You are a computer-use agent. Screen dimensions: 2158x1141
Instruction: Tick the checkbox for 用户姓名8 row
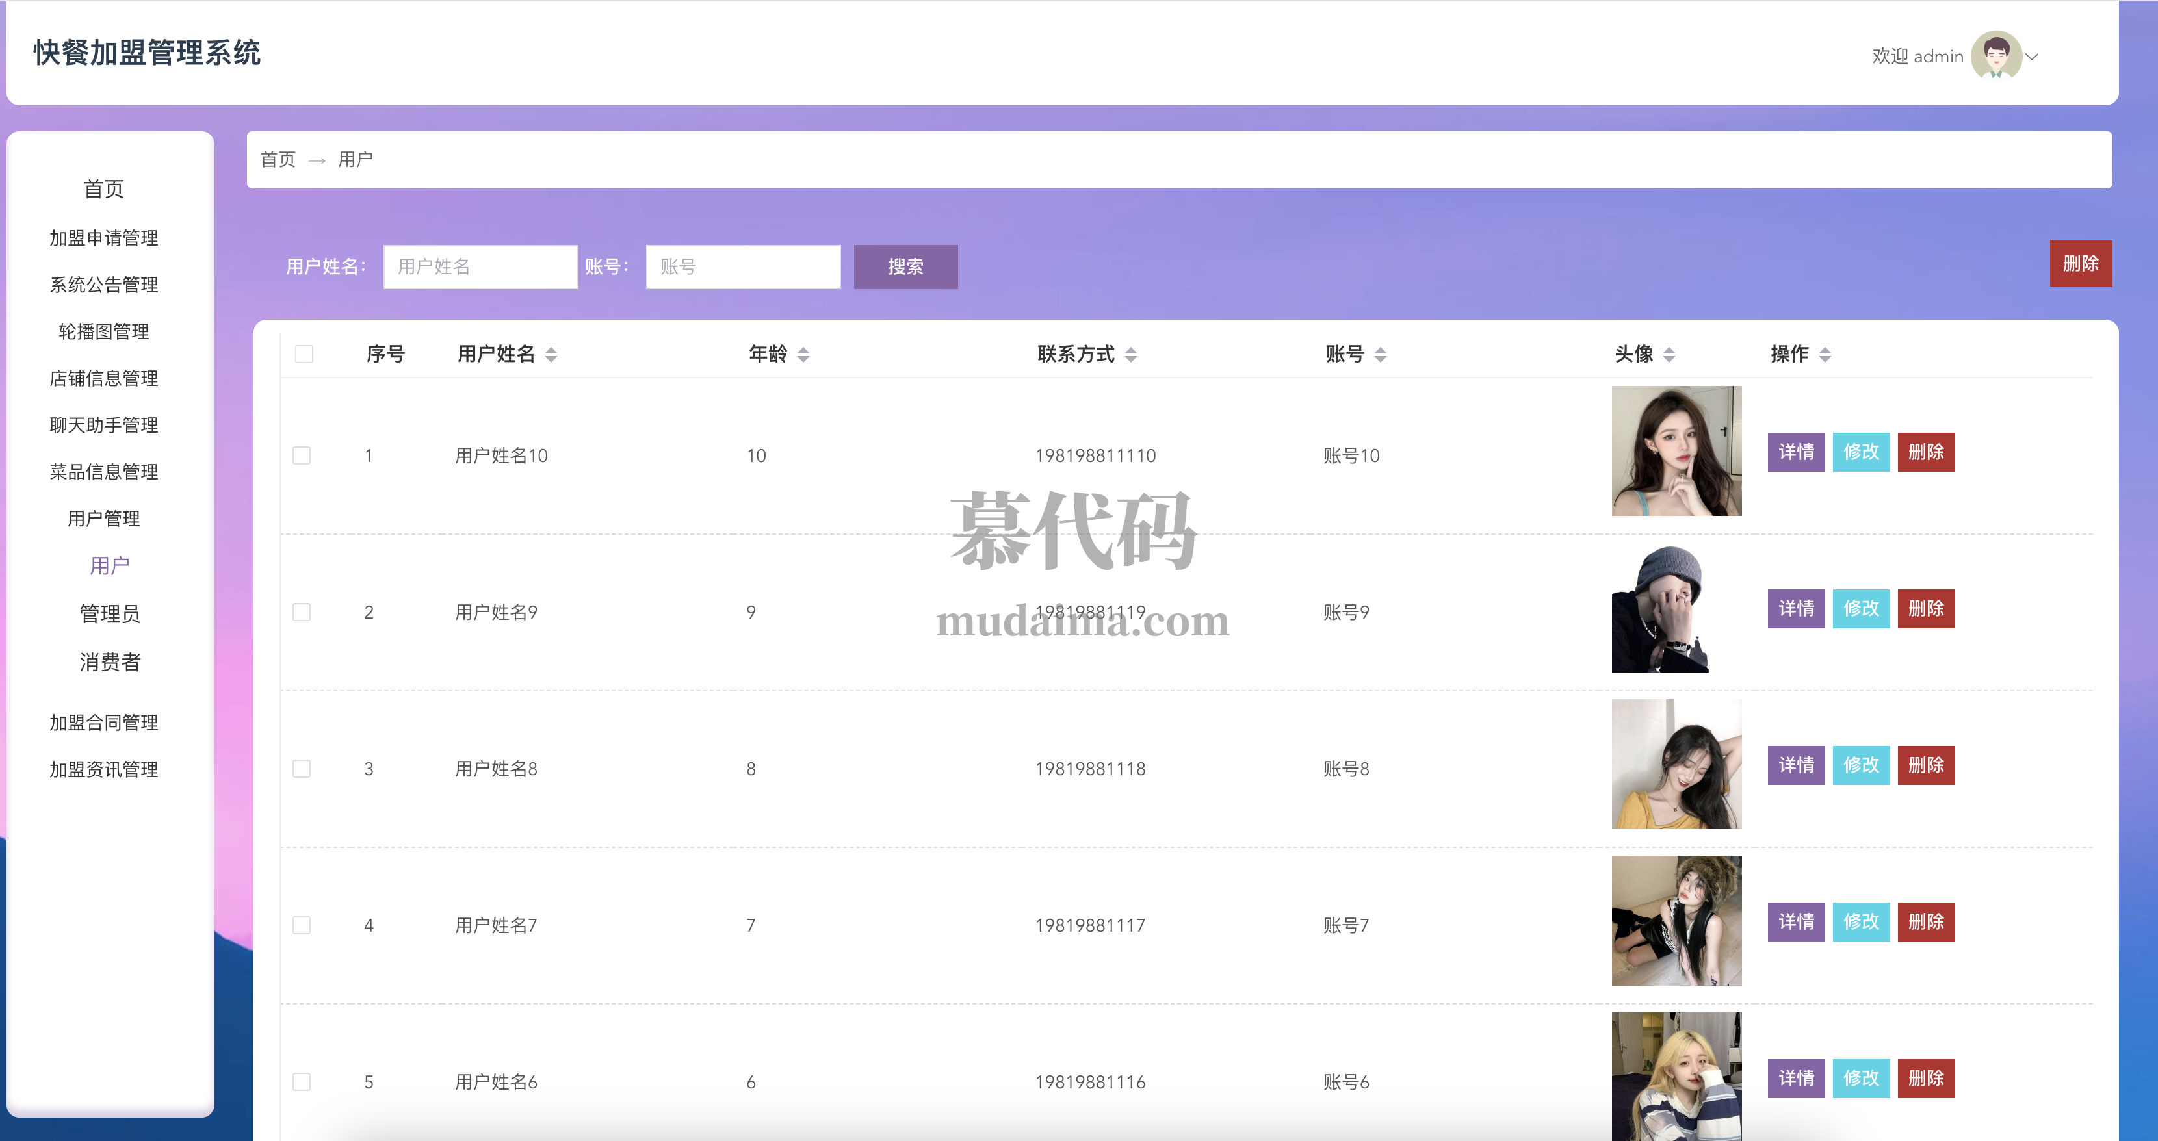(x=302, y=769)
